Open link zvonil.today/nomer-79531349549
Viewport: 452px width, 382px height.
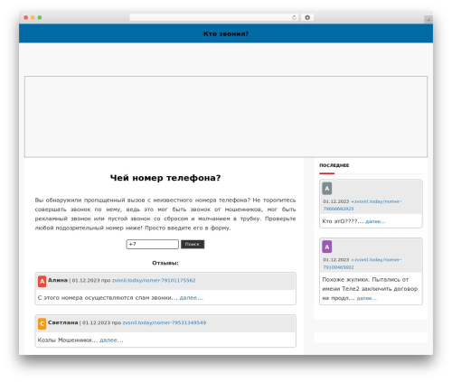(165, 322)
